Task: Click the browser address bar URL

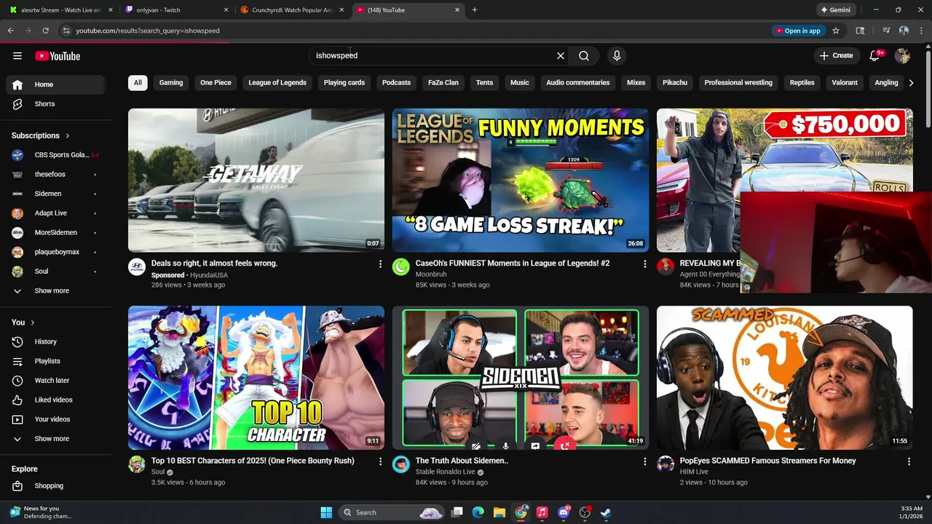Action: tap(148, 31)
